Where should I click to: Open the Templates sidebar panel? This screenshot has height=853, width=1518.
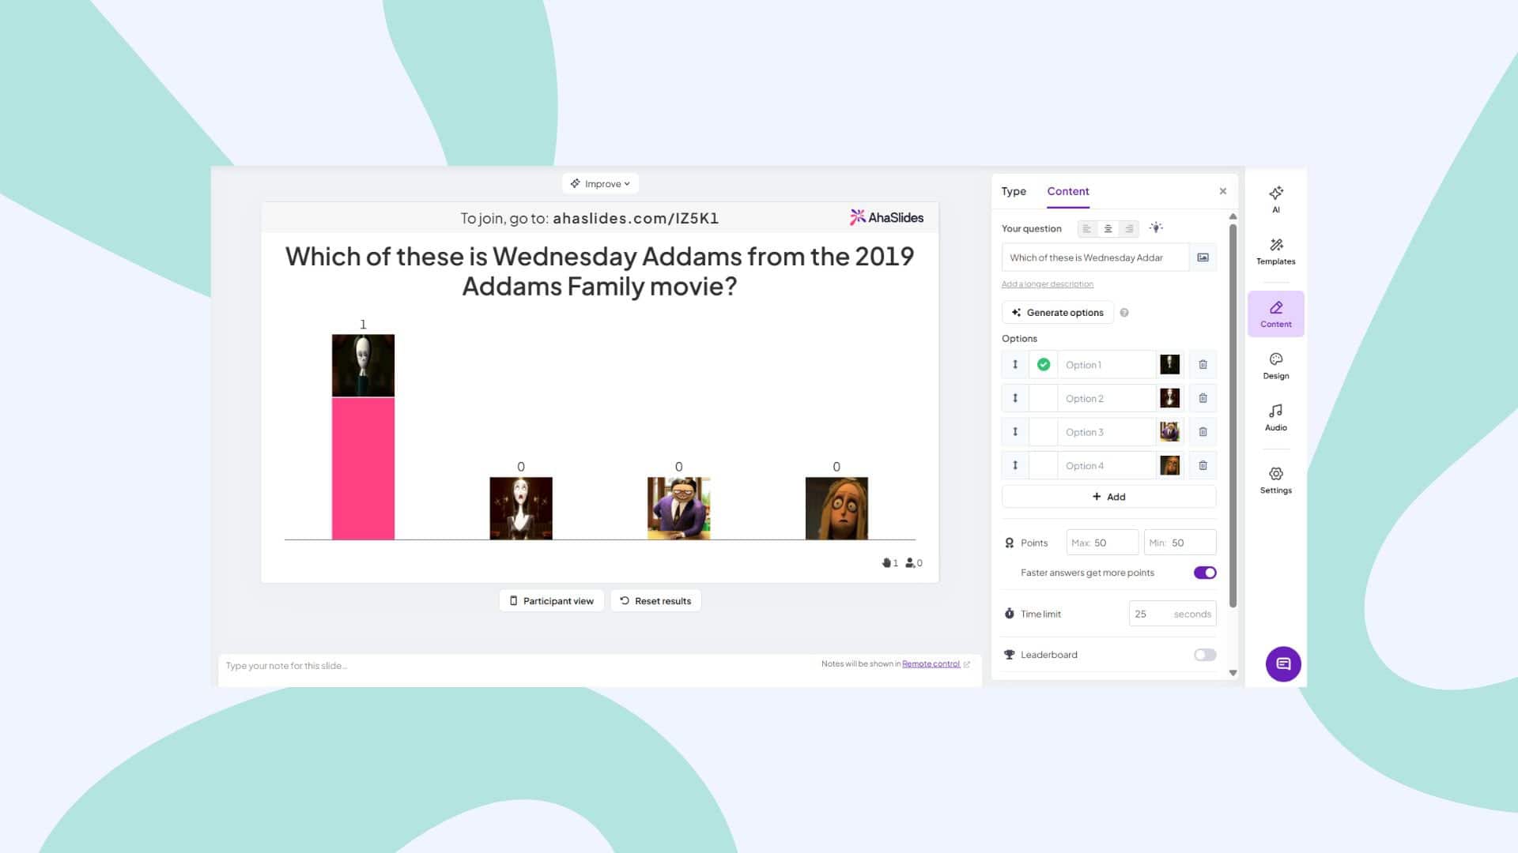coord(1275,251)
